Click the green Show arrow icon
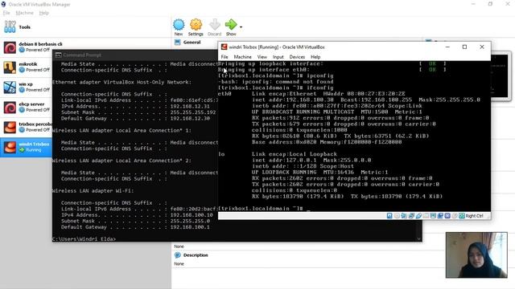Image resolution: width=515 pixels, height=289 pixels. click(231, 24)
